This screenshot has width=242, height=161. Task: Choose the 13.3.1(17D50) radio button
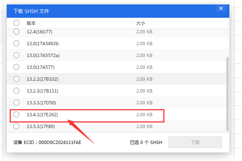click(x=16, y=103)
